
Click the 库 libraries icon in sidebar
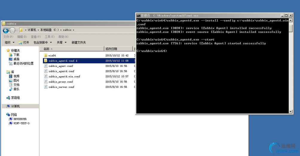tap(8, 72)
